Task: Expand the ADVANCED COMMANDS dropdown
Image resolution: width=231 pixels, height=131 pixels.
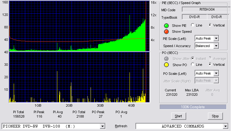Action: tap(225, 126)
